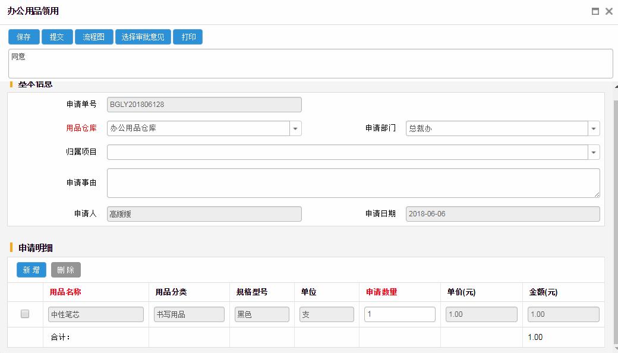Screen dimensions: 618x353
Task: Check the 中性笔芯 row checkbox
Action: [25, 314]
